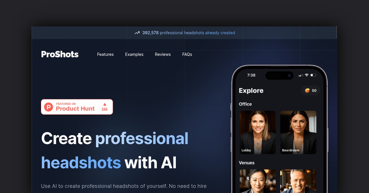Select the Boardroom headshot thumbnail
369x193 pixels.
click(298, 132)
